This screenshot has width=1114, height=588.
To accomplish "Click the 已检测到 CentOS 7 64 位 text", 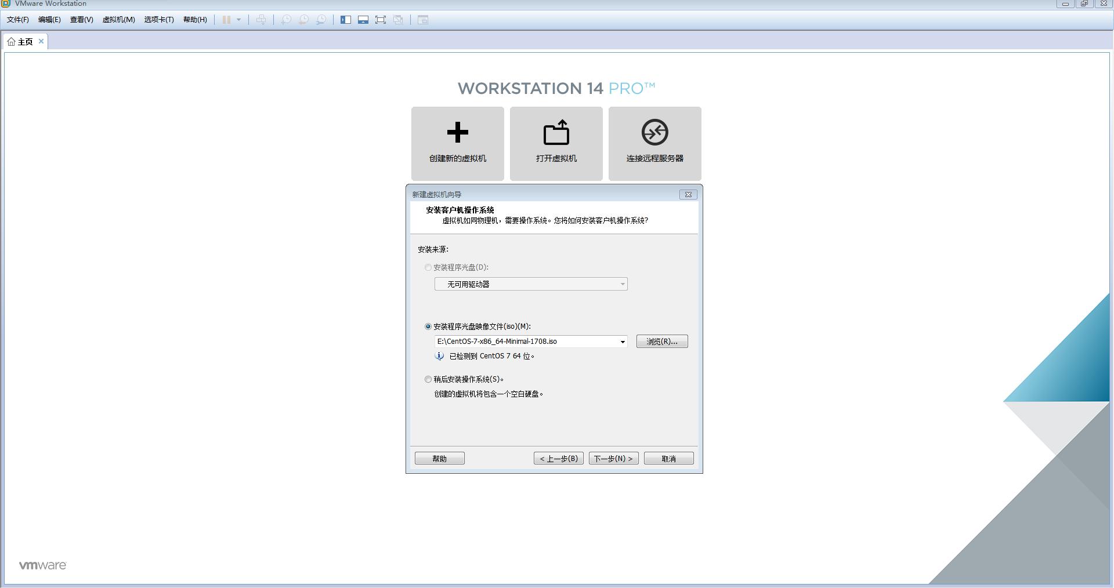I will pos(492,356).
